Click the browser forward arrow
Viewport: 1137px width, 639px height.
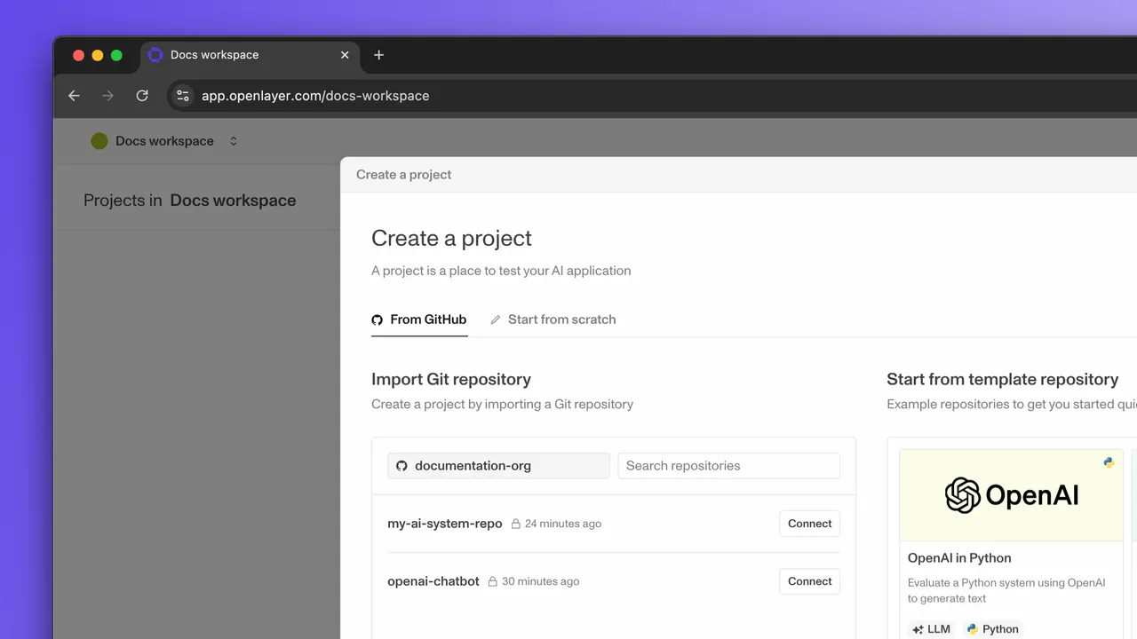(107, 96)
